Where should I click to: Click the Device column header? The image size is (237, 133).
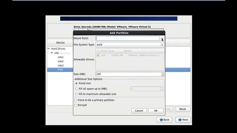tap(60, 43)
